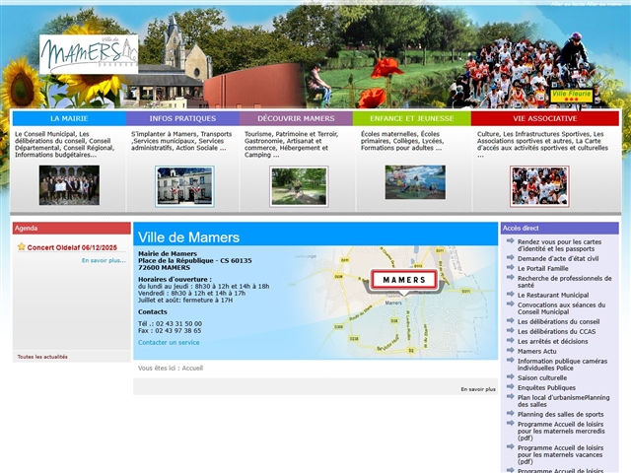
Task: Open Les délibérations du conseil link
Action: pyautogui.click(x=559, y=322)
